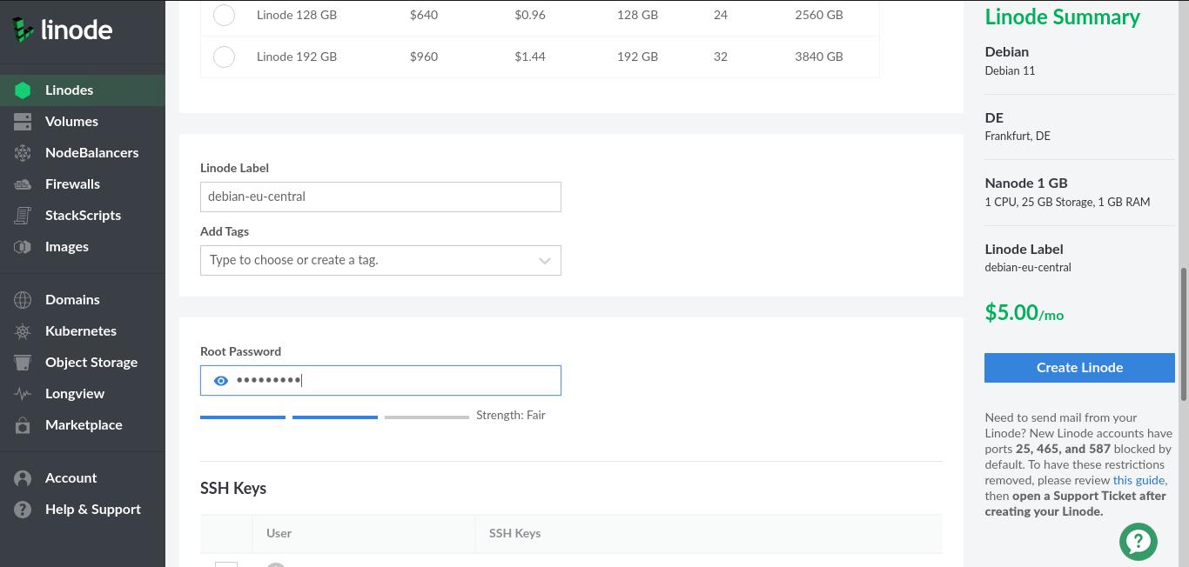Image resolution: width=1189 pixels, height=567 pixels.
Task: Click Nanode 1 GB in summary
Action: (x=1026, y=183)
